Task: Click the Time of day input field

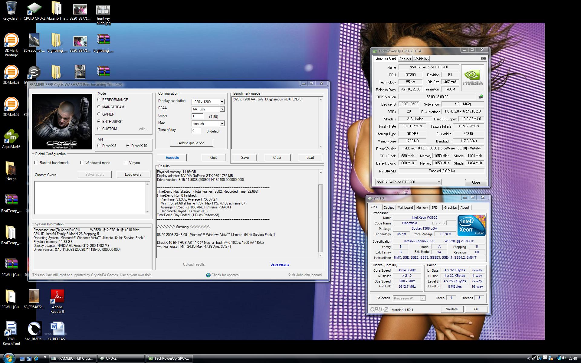Action: click(x=196, y=131)
